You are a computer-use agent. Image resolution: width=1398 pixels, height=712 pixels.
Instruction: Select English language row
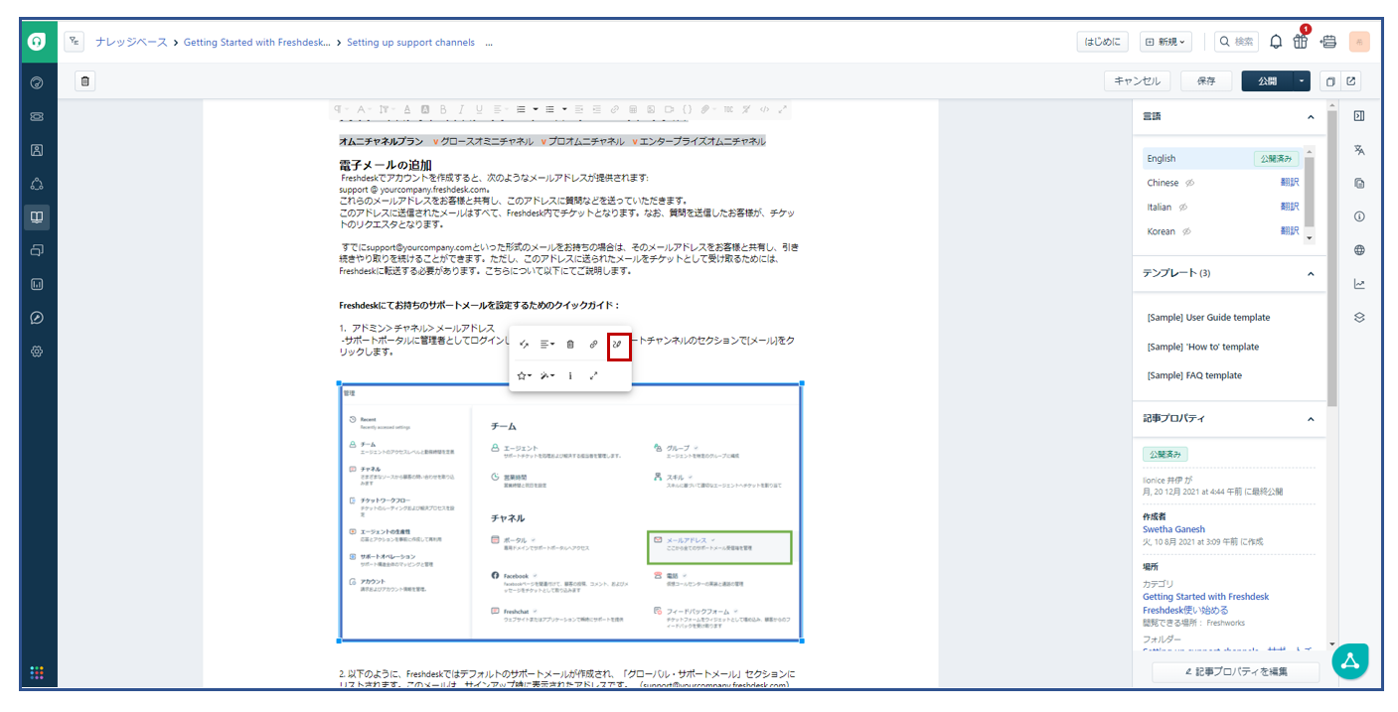tap(1221, 159)
